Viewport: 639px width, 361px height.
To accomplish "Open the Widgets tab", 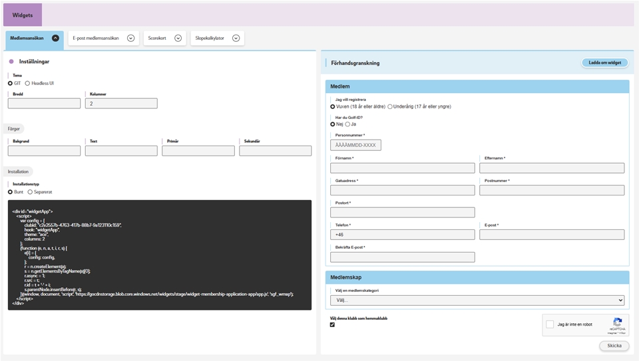I will pyautogui.click(x=23, y=15).
